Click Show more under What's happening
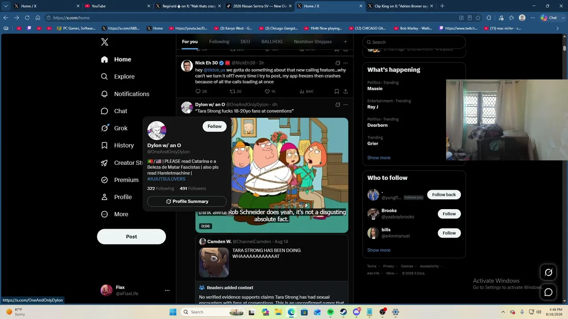This screenshot has width=568, height=319. [379, 158]
